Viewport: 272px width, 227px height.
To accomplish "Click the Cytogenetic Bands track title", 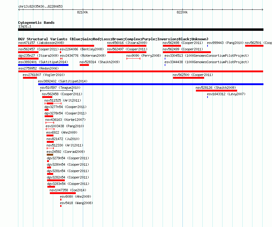I will pos(36,23).
